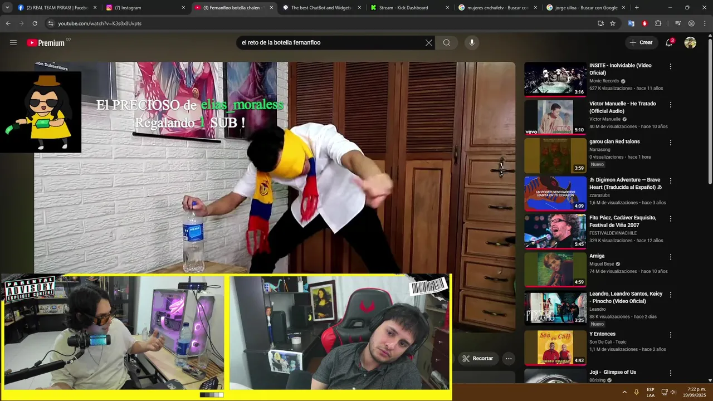
Task: Open the taskbar network status icon
Action: pyautogui.click(x=665, y=392)
